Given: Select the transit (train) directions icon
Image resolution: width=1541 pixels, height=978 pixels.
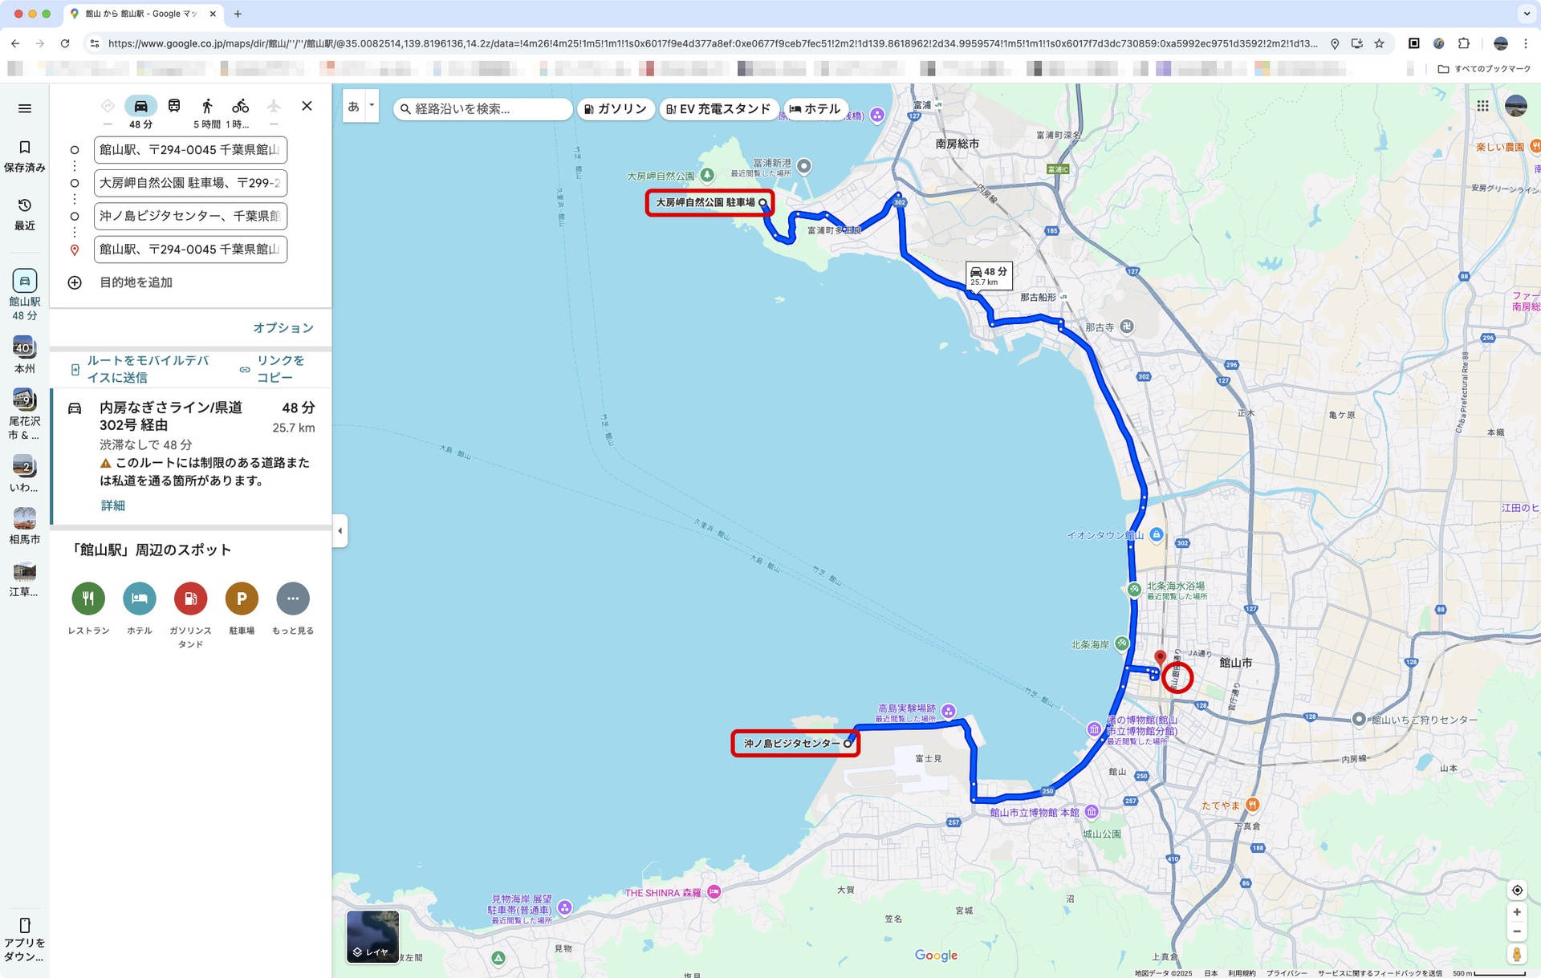Looking at the screenshot, I should pos(174,105).
